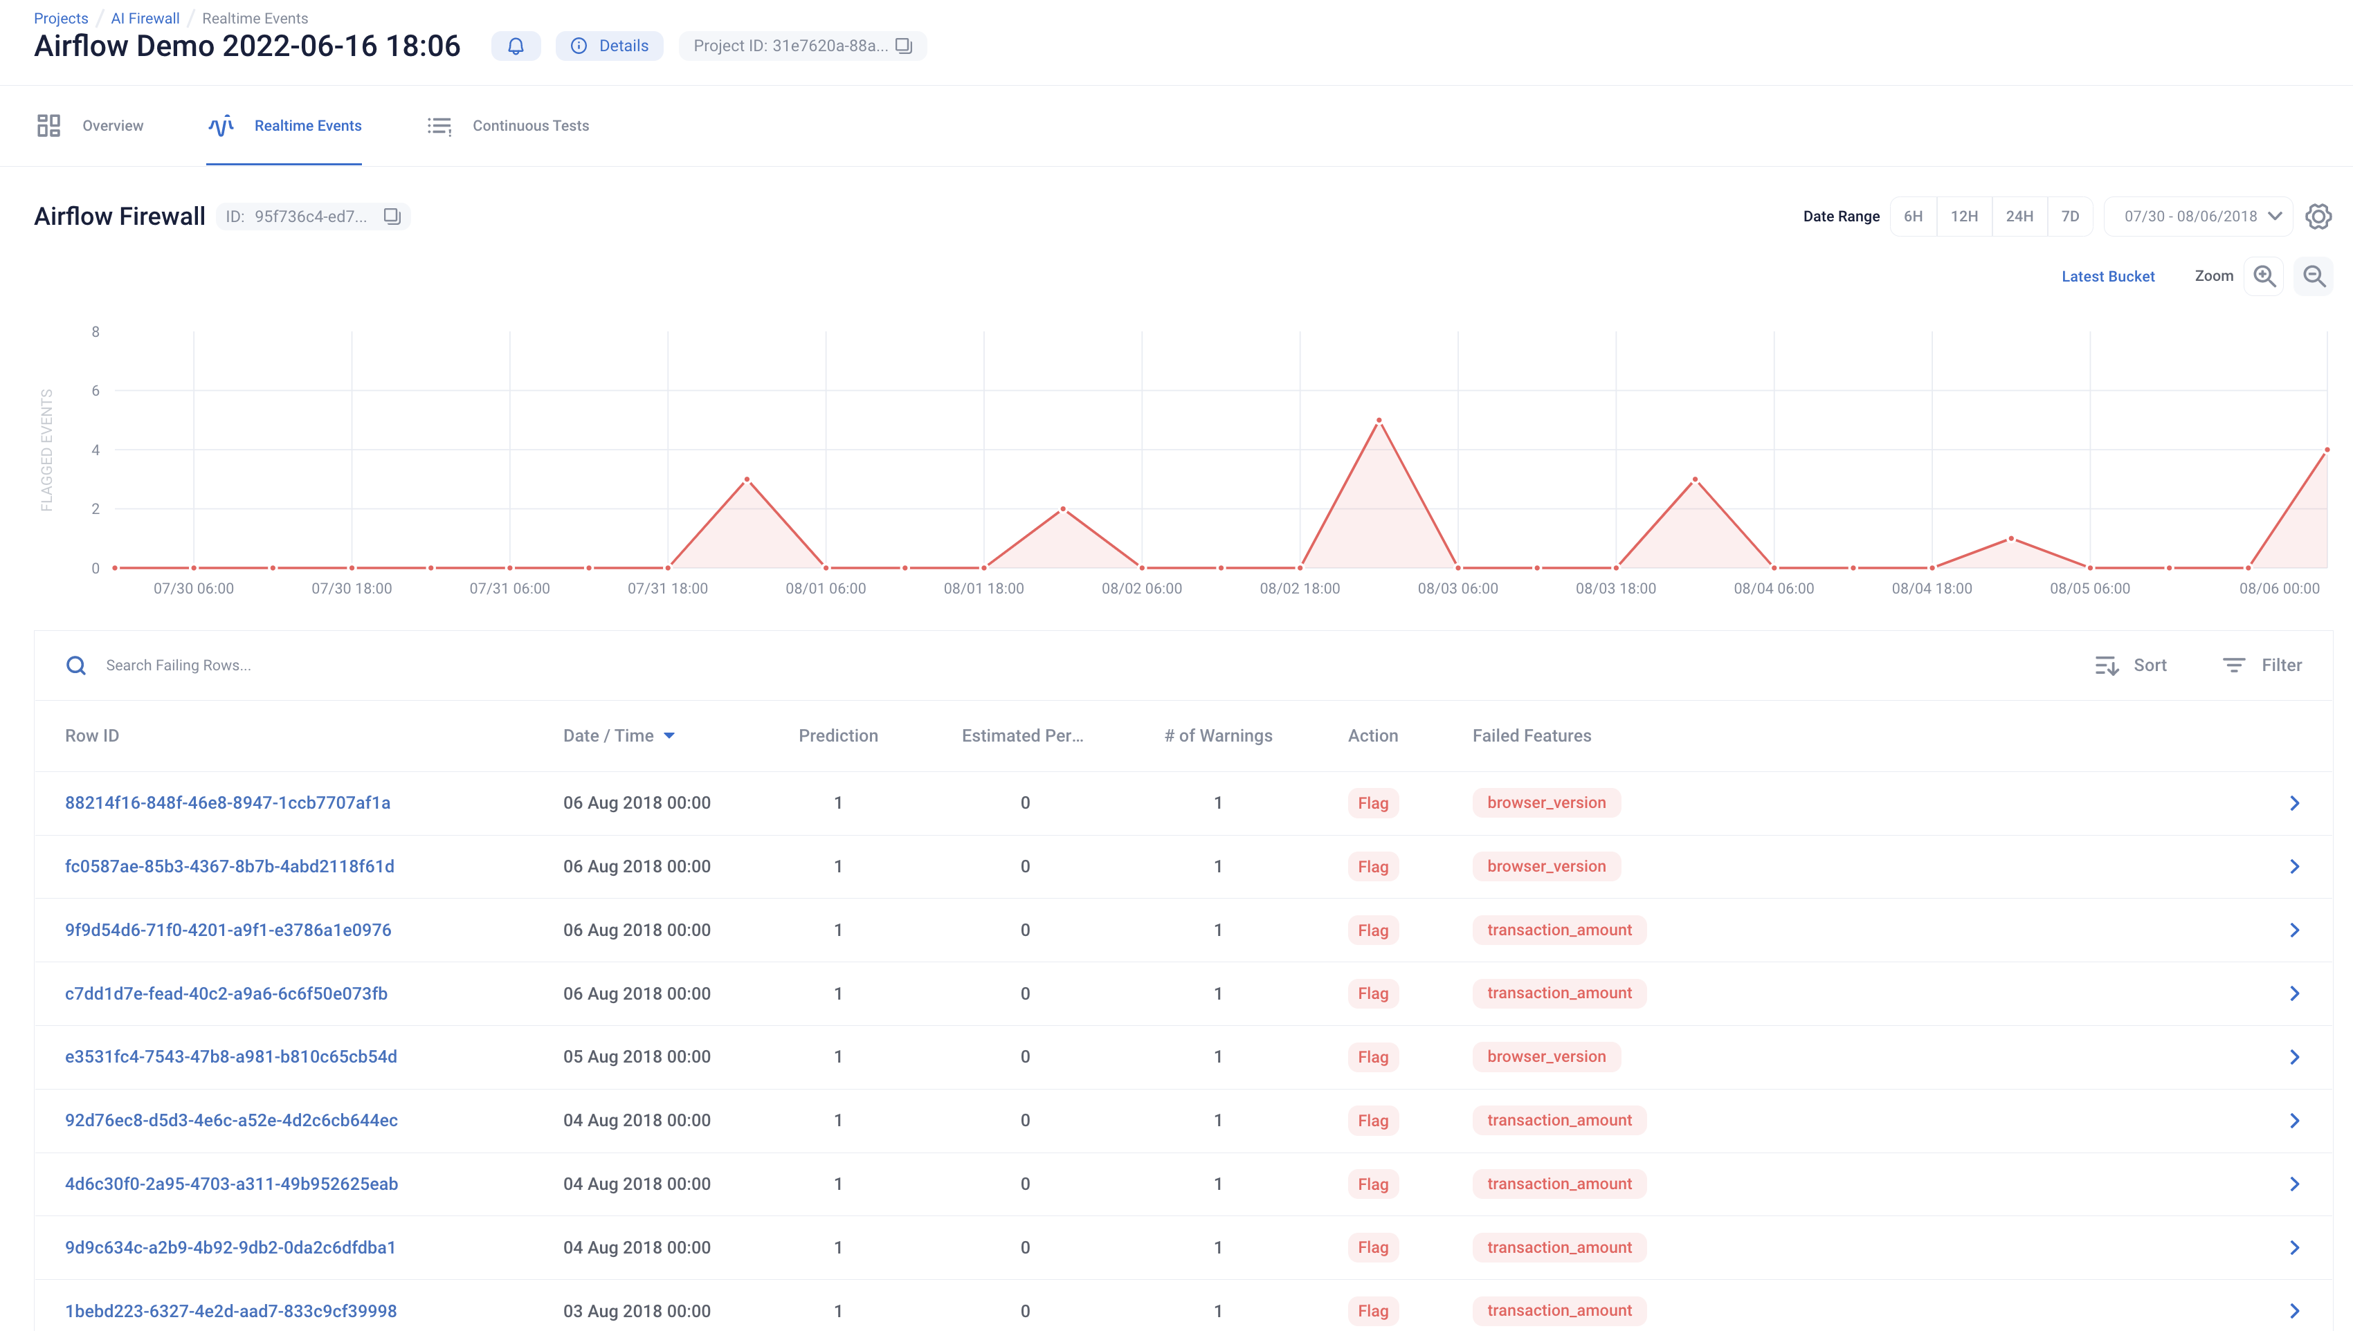Click the Prediction column header

[837, 736]
